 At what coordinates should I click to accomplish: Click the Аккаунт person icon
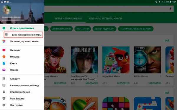coord(4,79)
